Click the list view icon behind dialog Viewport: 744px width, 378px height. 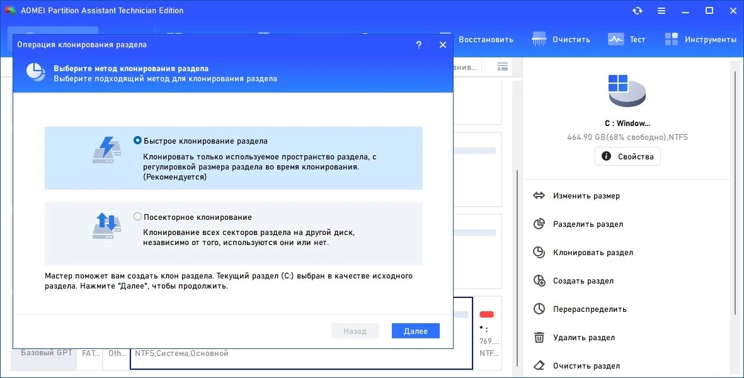[503, 66]
